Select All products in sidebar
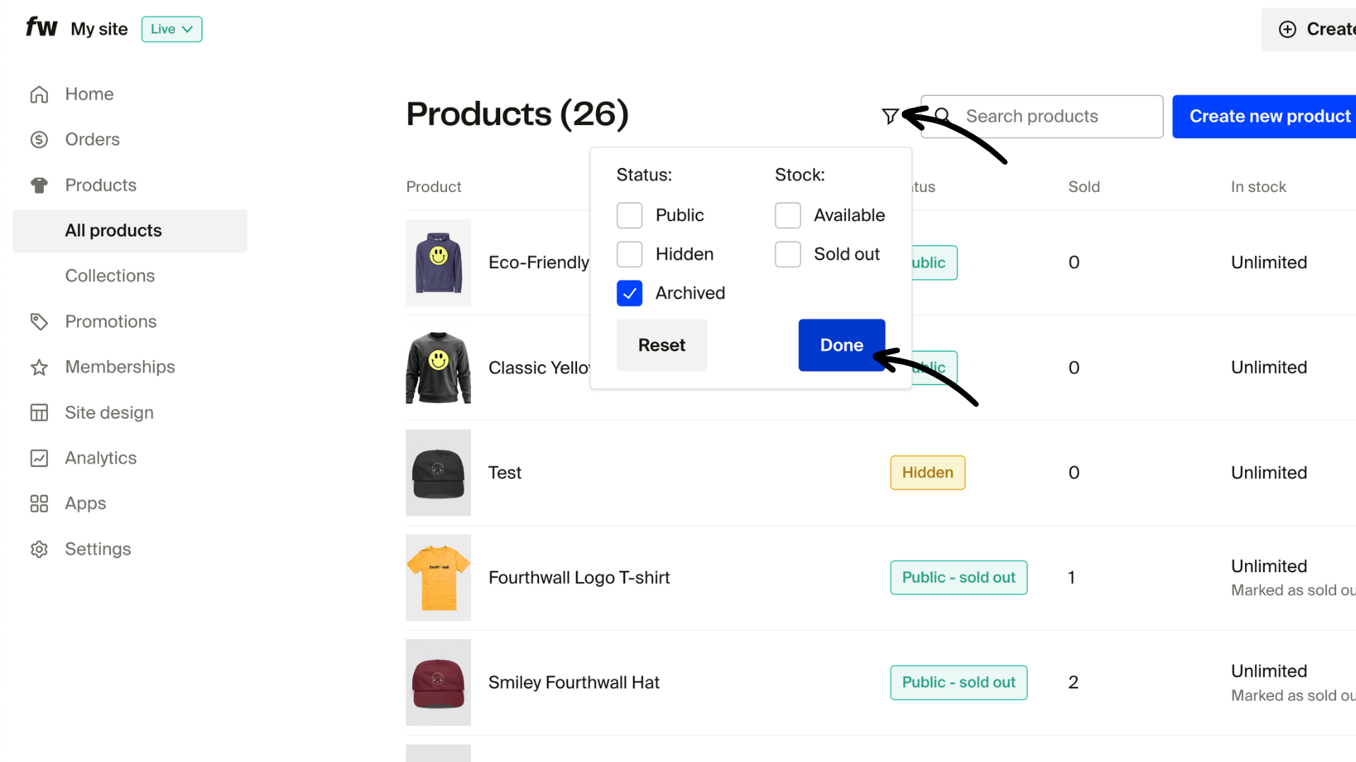The width and height of the screenshot is (1356, 762). 113,231
